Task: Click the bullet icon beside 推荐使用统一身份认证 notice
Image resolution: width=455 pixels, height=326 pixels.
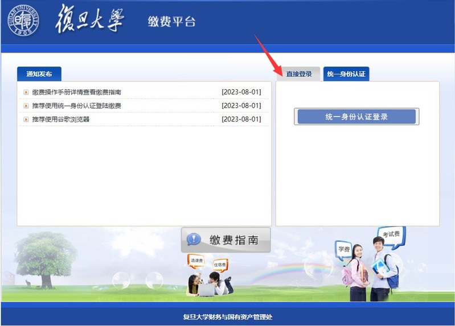Action: (26, 106)
